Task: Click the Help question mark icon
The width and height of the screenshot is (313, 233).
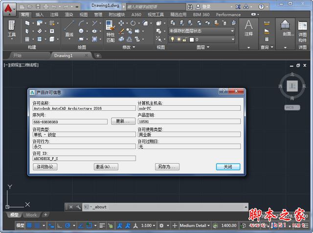Action: 261,7
